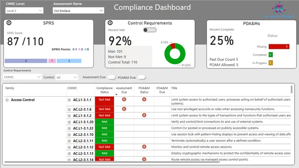Viewport: 299px width, 168px height.
Task: Click POA&M Status error icon for AC.L2-3.1.14
Action: click(144, 159)
